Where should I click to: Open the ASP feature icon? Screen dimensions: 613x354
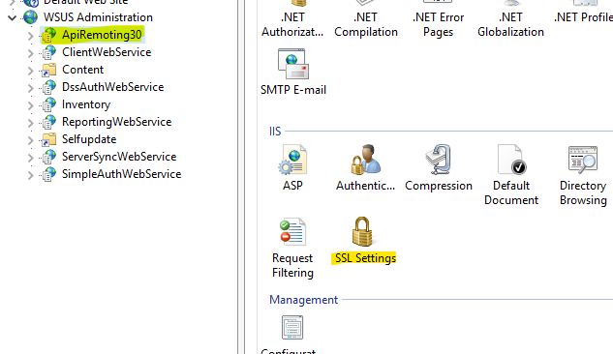pos(292,168)
